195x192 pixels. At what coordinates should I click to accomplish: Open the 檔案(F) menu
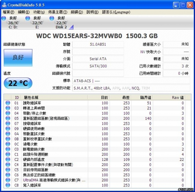(9, 12)
